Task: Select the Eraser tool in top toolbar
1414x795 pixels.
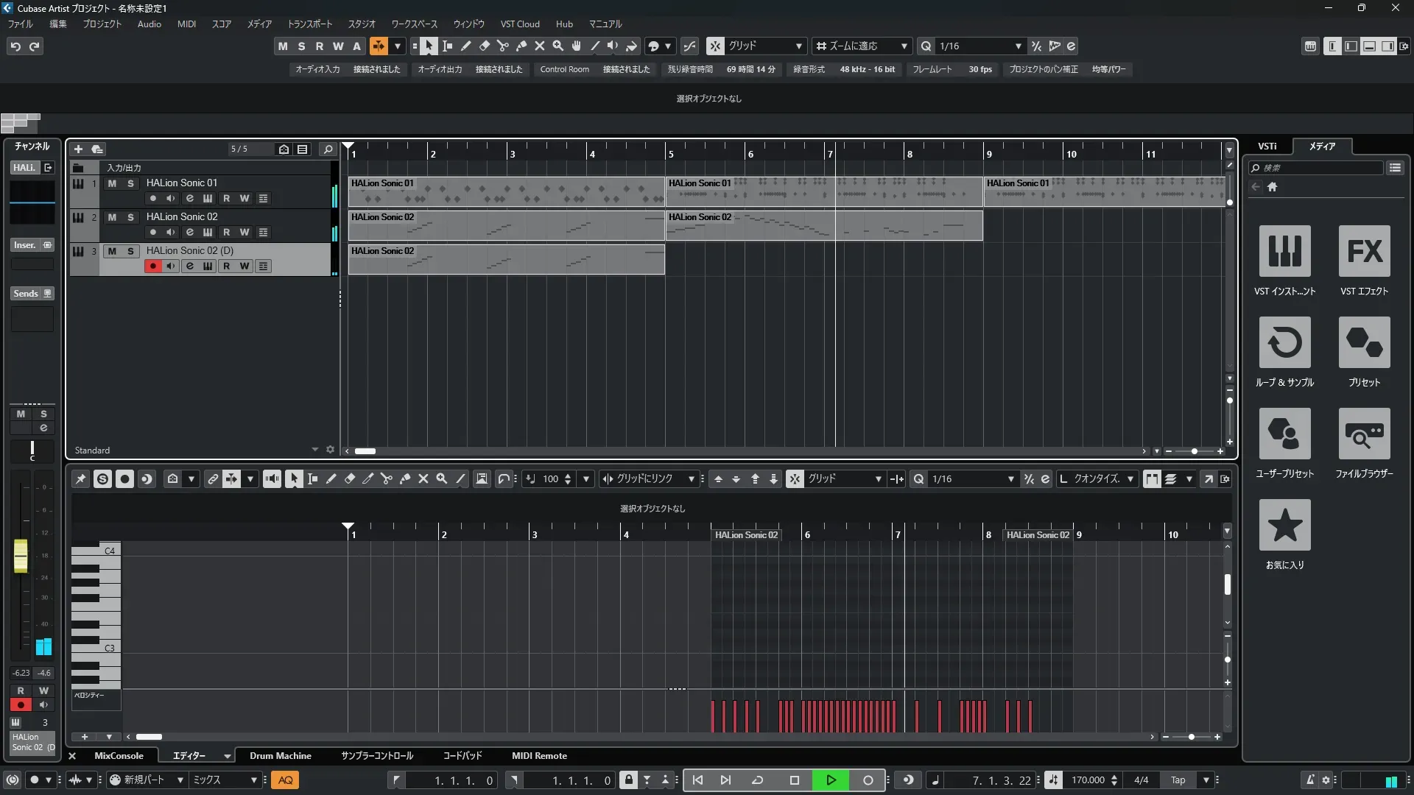Action: pos(484,46)
